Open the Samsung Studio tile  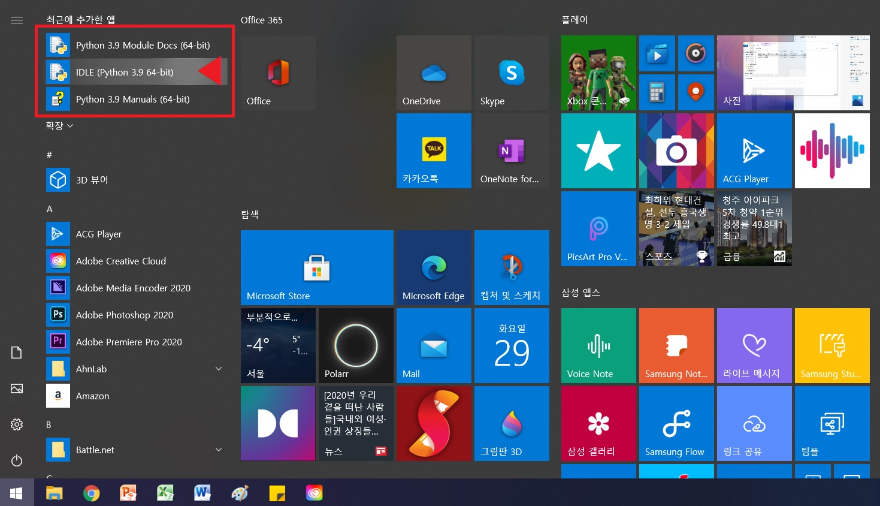coord(832,345)
